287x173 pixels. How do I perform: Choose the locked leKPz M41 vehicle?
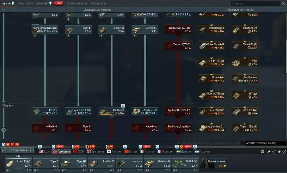[x=45, y=128]
